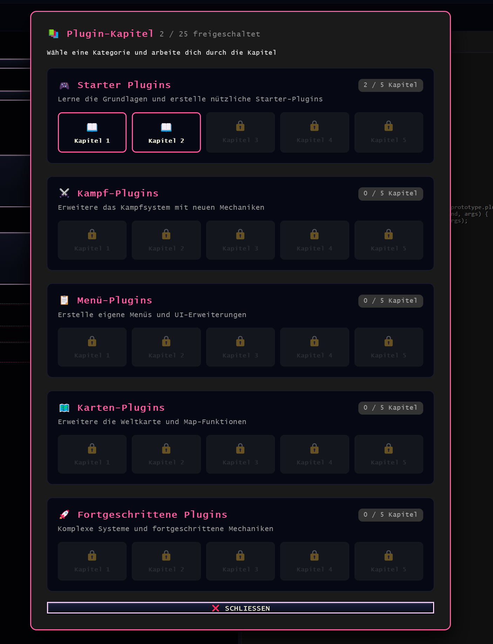Click the Kampf-Plugins 0 / 5 Kapitel badge
Image resolution: width=493 pixels, height=644 pixels.
(390, 194)
